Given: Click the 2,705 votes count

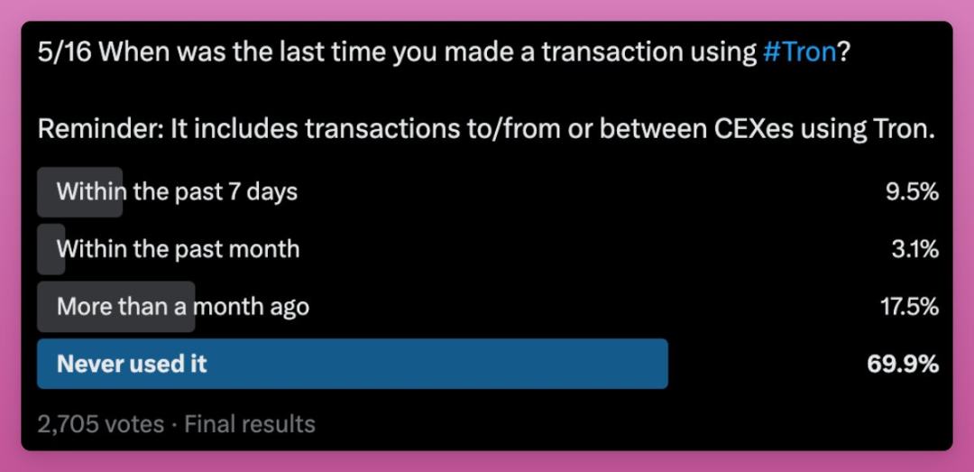Looking at the screenshot, I should (100, 424).
